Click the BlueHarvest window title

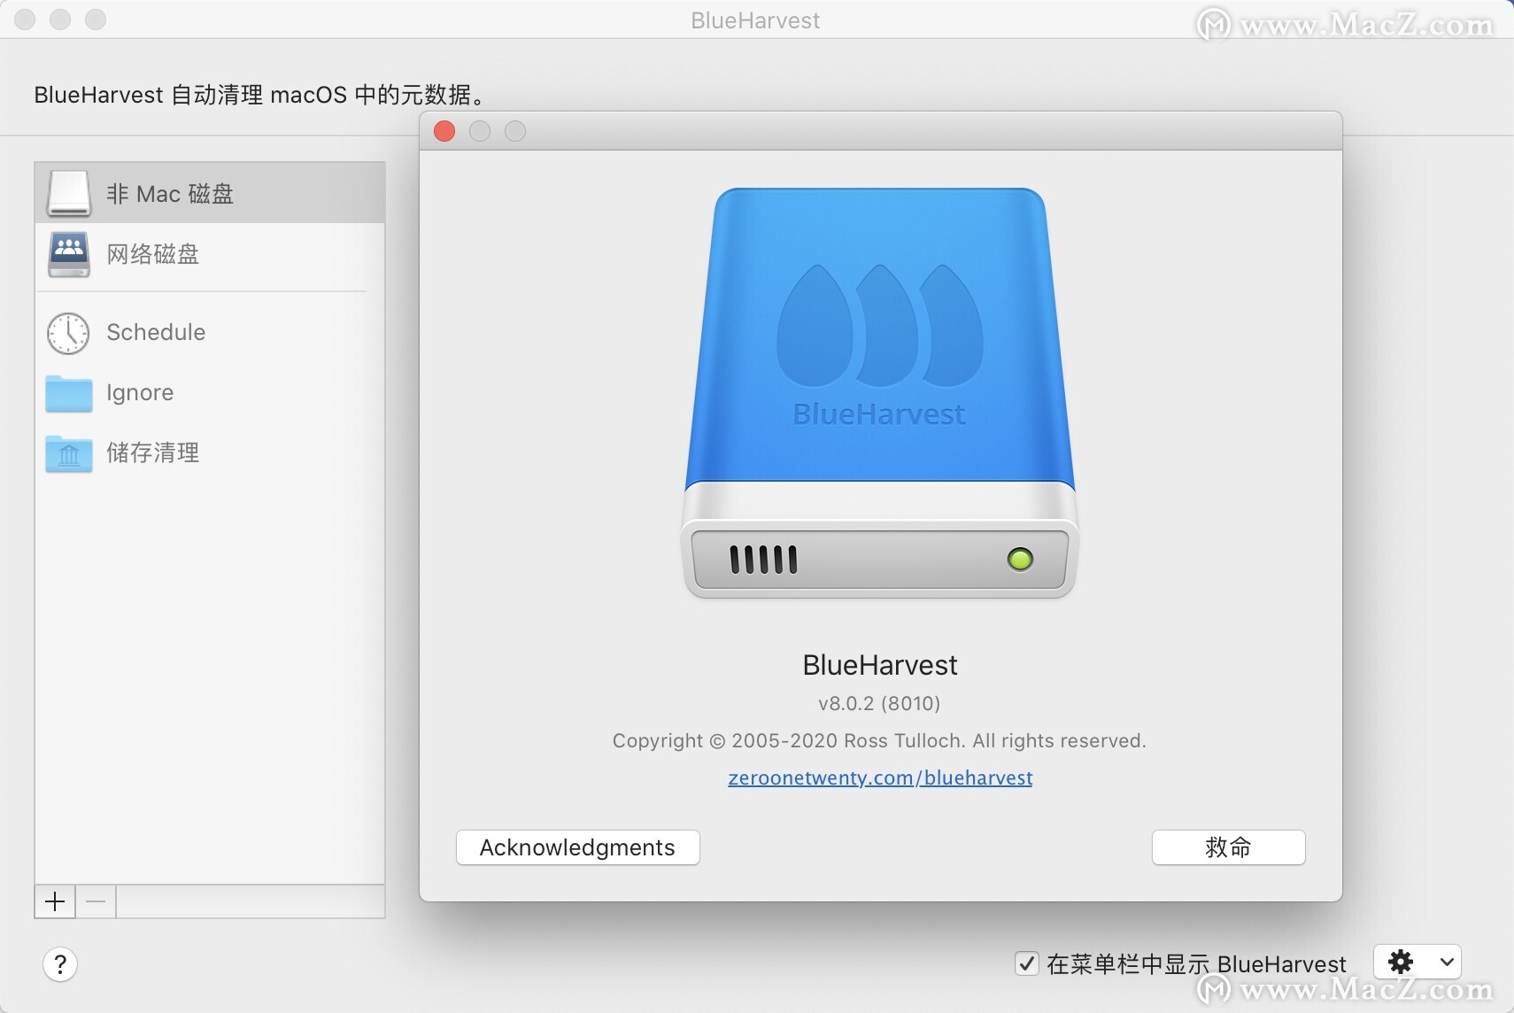pos(755,20)
